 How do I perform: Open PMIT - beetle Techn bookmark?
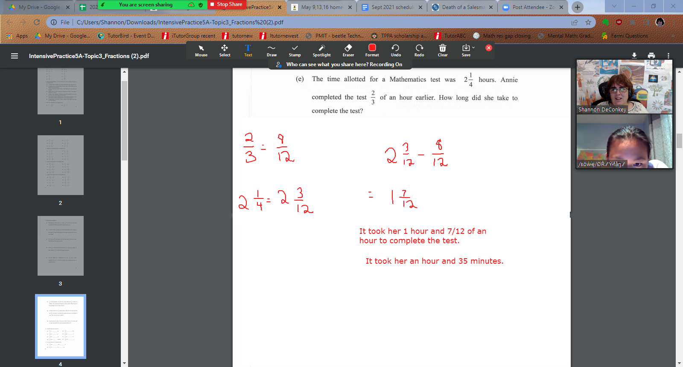(x=335, y=36)
